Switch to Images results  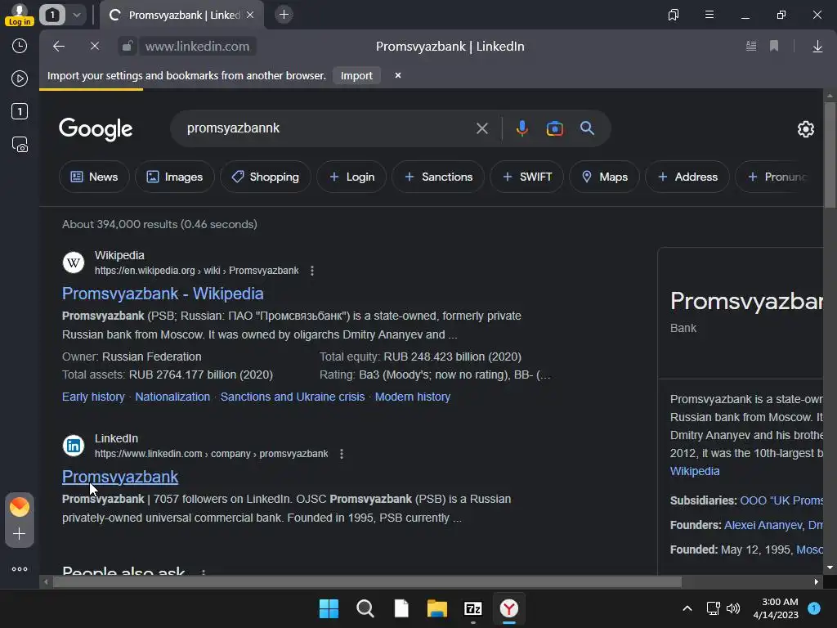click(175, 177)
